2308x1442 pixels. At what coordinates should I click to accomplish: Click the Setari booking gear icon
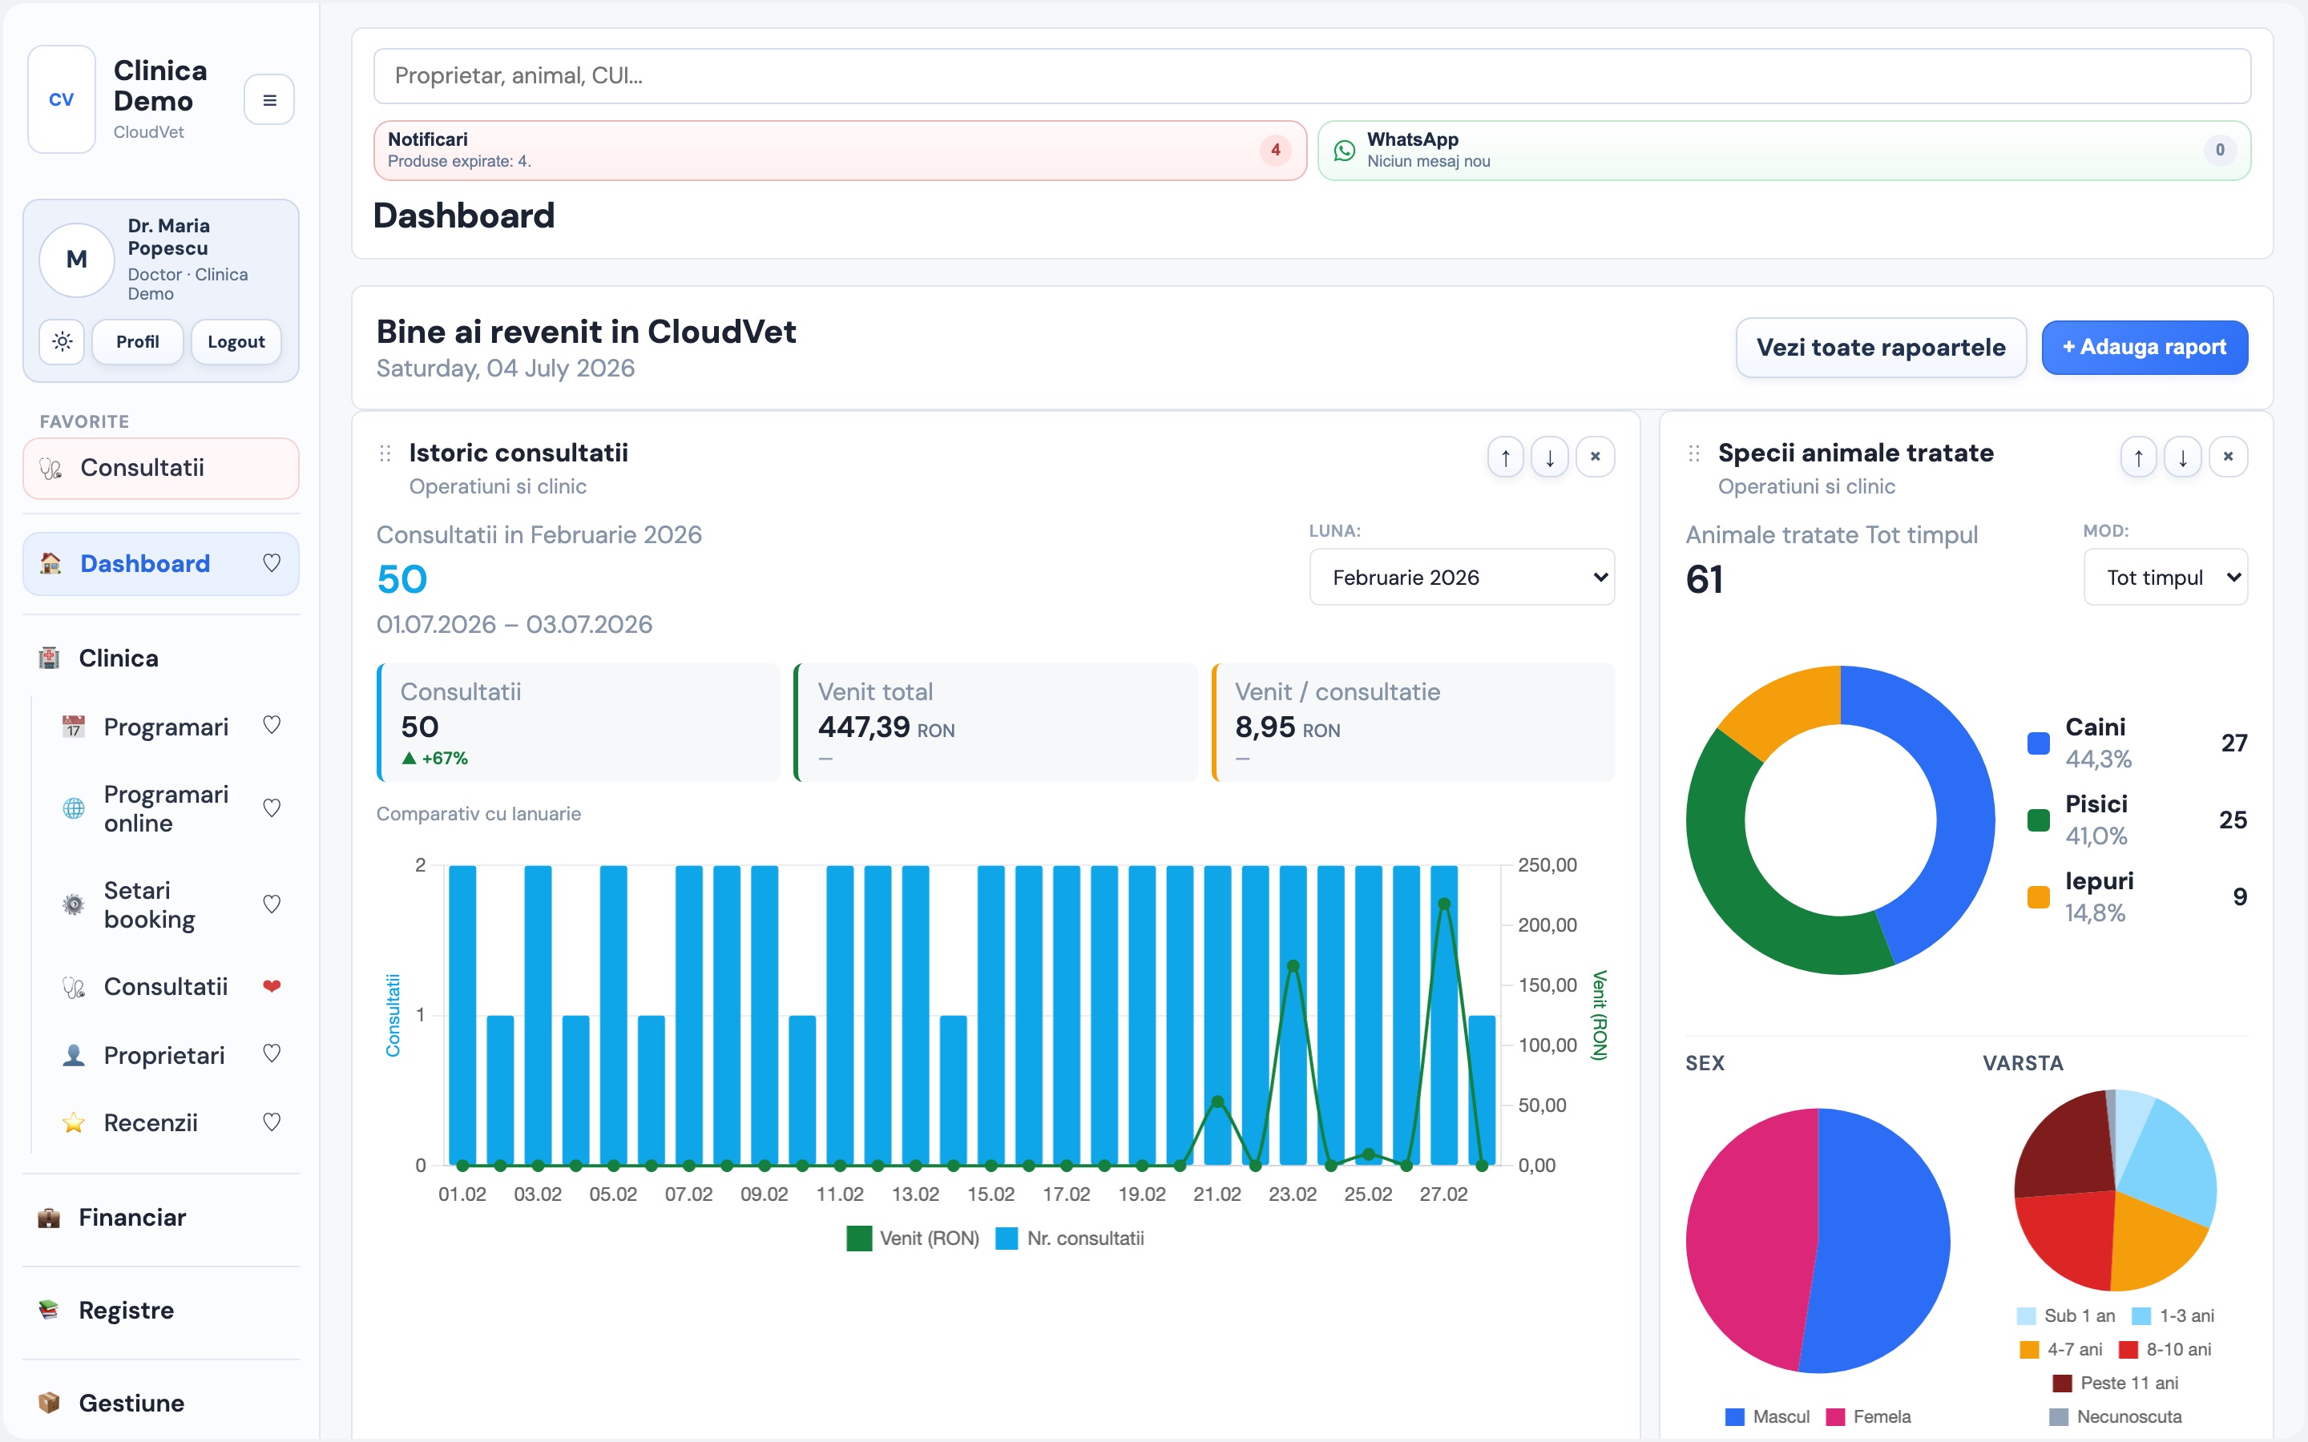[x=74, y=904]
